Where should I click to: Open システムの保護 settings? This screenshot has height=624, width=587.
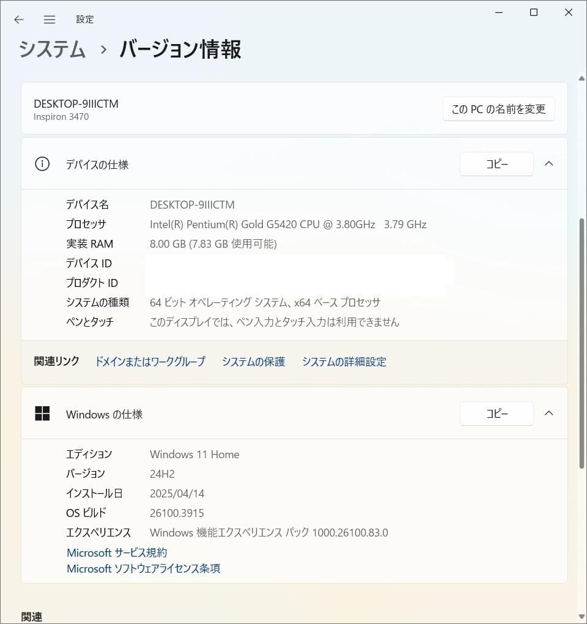253,362
